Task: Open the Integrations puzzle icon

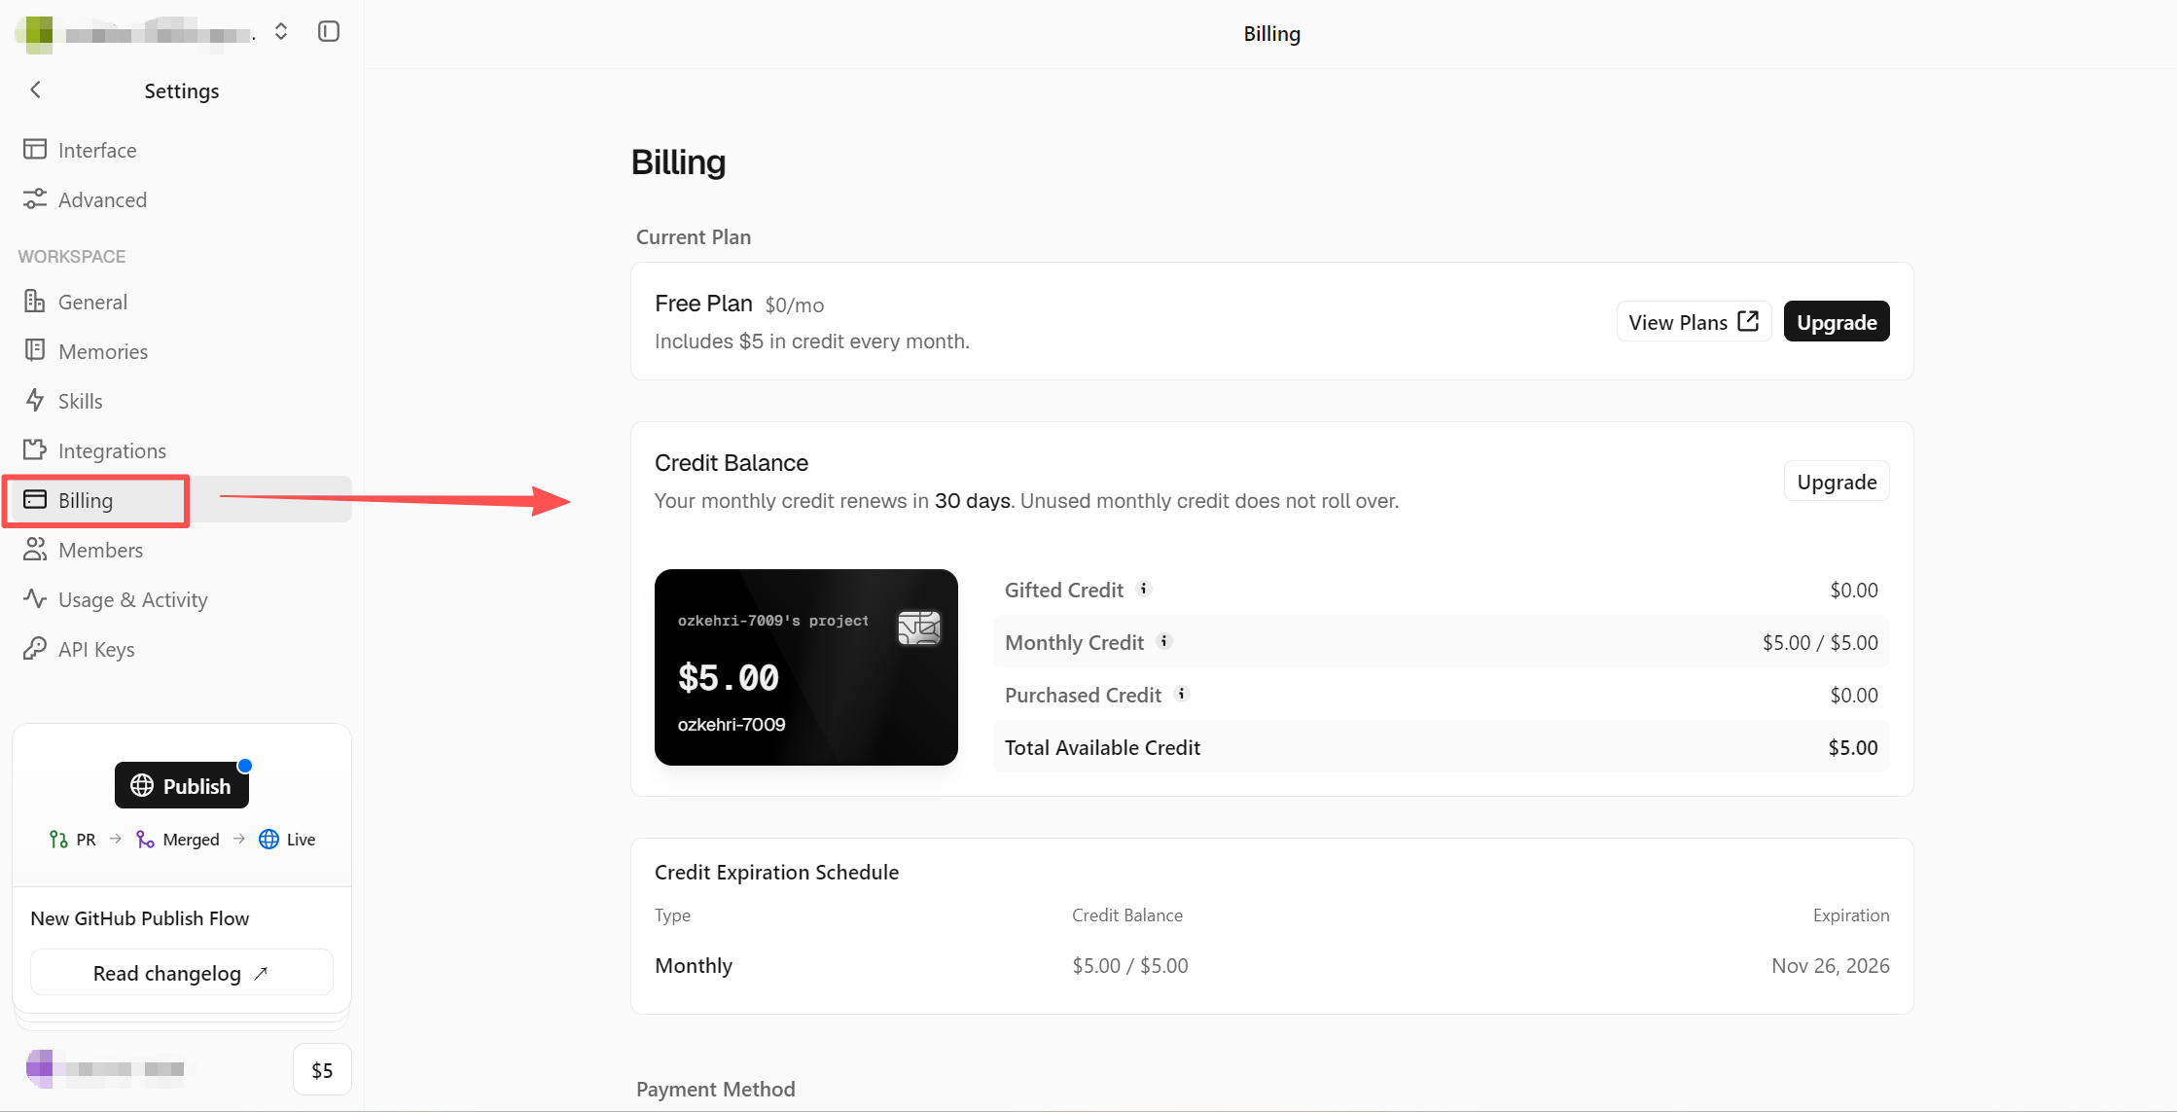Action: [x=35, y=450]
